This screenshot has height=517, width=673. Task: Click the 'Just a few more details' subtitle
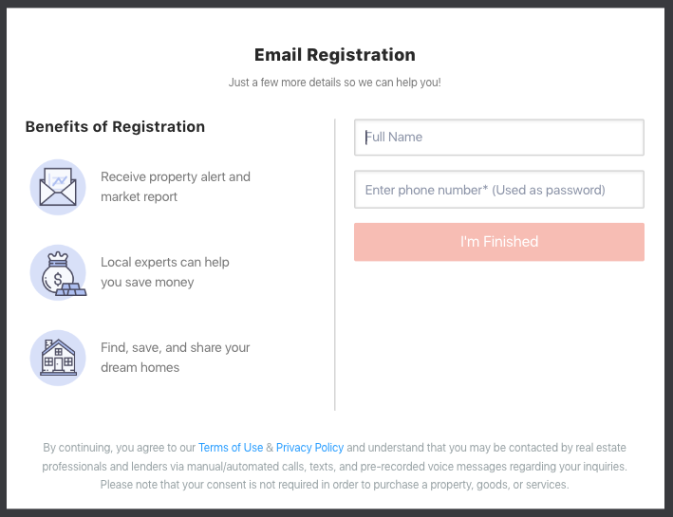click(334, 83)
